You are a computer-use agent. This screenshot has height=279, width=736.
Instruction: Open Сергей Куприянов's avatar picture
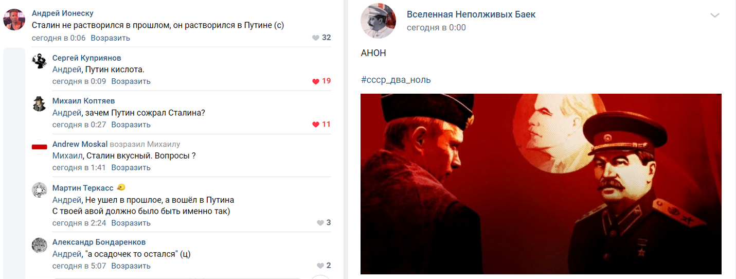[x=40, y=61]
